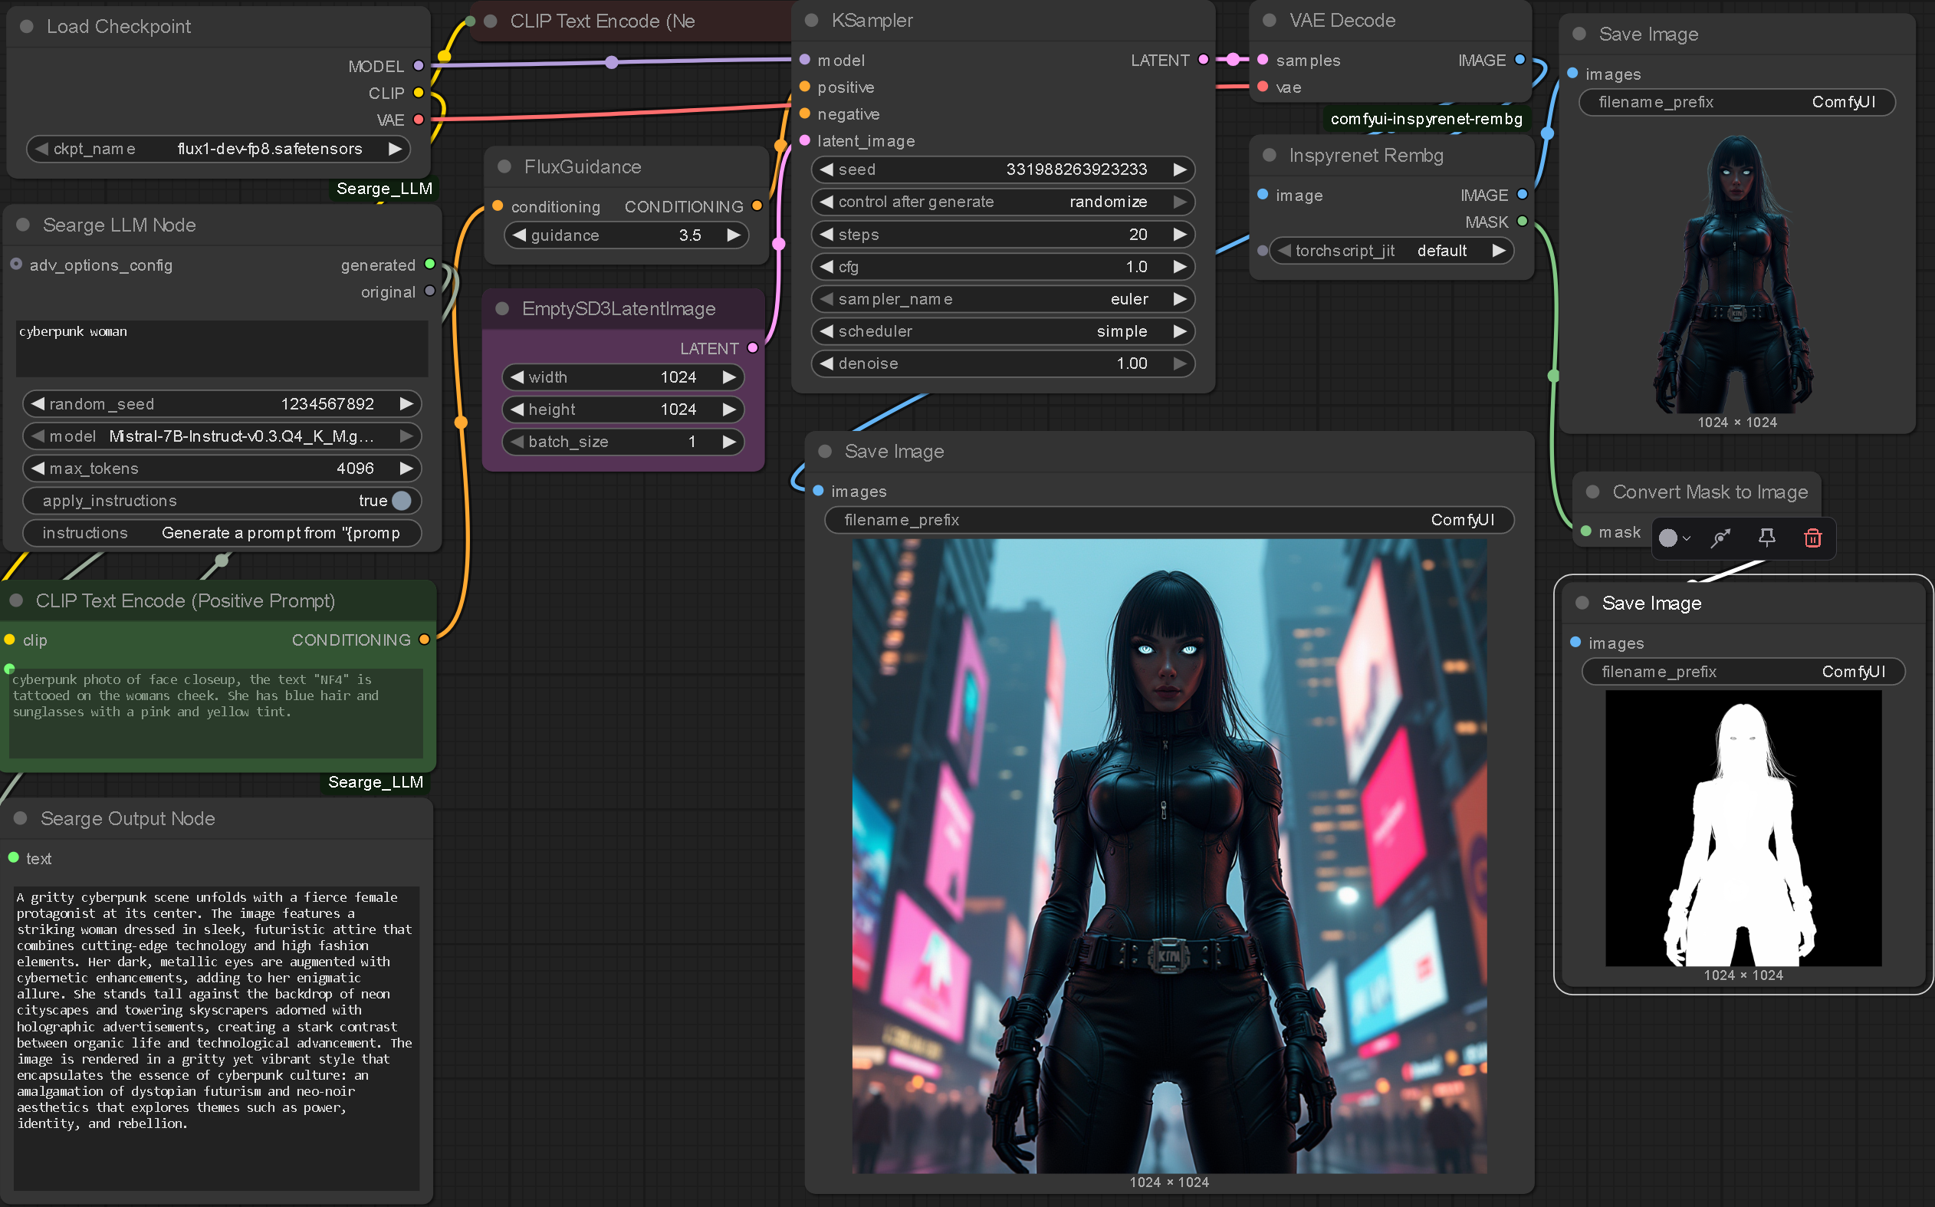The height and width of the screenshot is (1207, 1935).
Task: Increase guidance value with right arrow
Action: [x=734, y=235]
